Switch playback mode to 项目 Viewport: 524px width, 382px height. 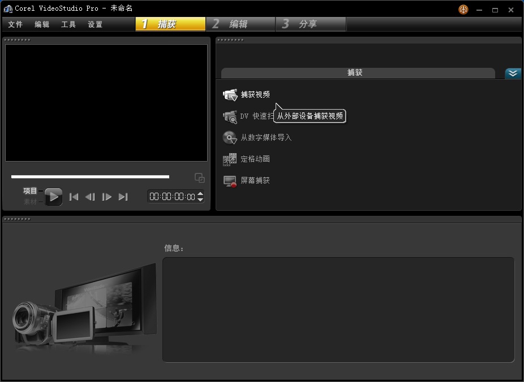coord(30,191)
